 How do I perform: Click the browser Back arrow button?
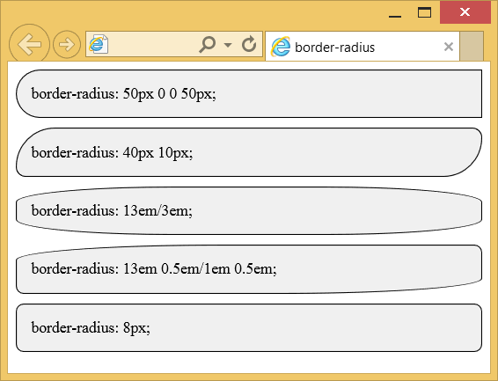tap(29, 44)
